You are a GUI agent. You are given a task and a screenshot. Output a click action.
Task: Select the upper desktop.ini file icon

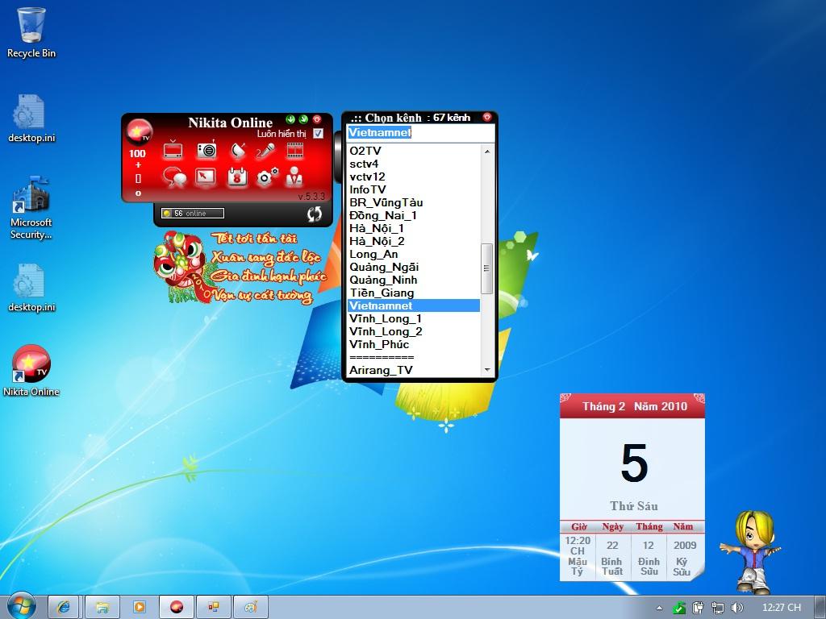click(31, 118)
